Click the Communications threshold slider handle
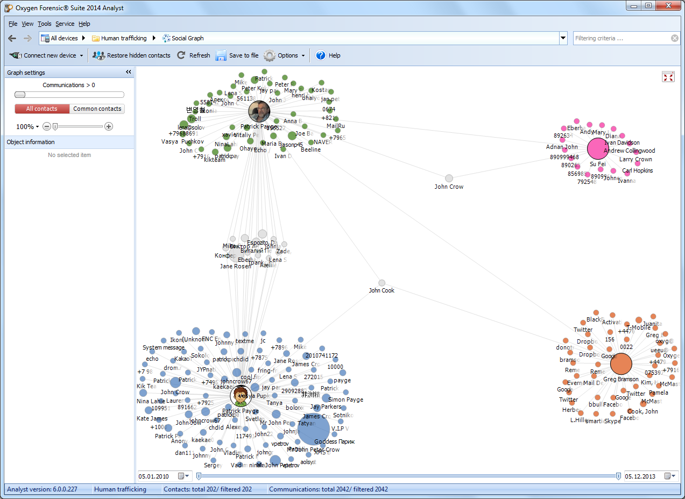This screenshot has width=685, height=499. pos(20,95)
